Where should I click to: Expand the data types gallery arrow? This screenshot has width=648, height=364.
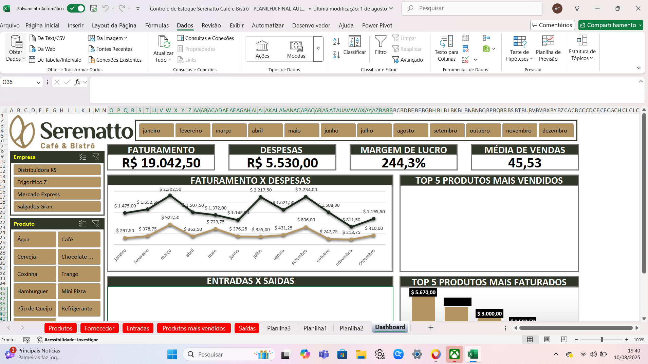pos(318,49)
